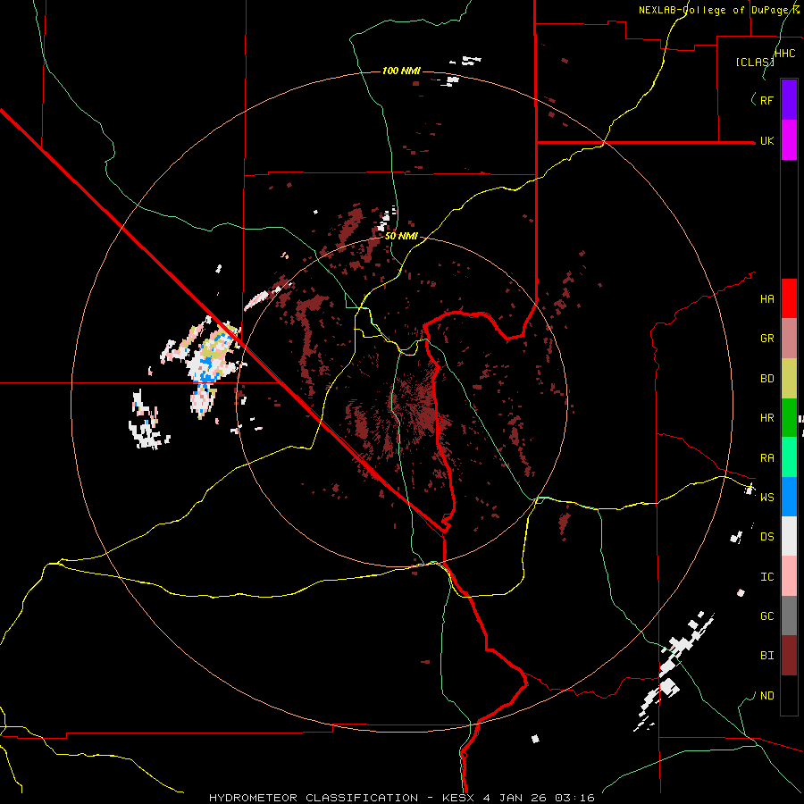Click the red HA legend color swatch
The image size is (804, 804).
pyautogui.click(x=789, y=298)
